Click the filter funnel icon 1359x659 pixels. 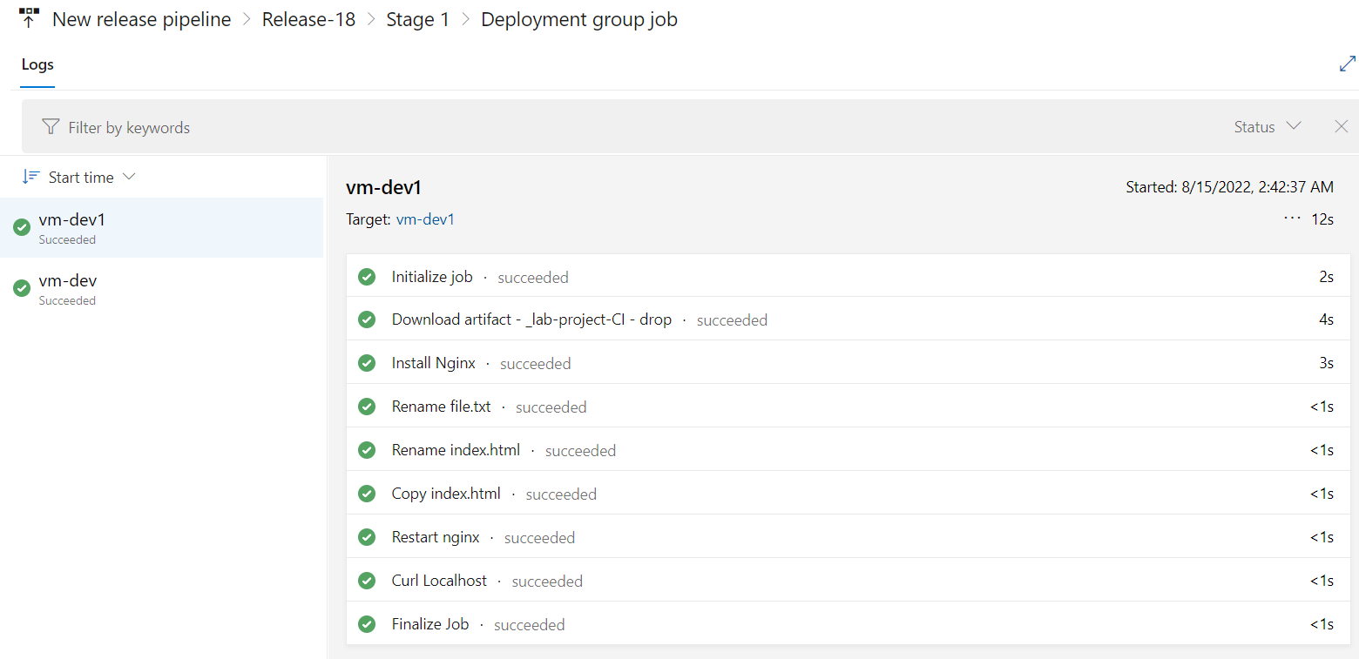pyautogui.click(x=51, y=127)
